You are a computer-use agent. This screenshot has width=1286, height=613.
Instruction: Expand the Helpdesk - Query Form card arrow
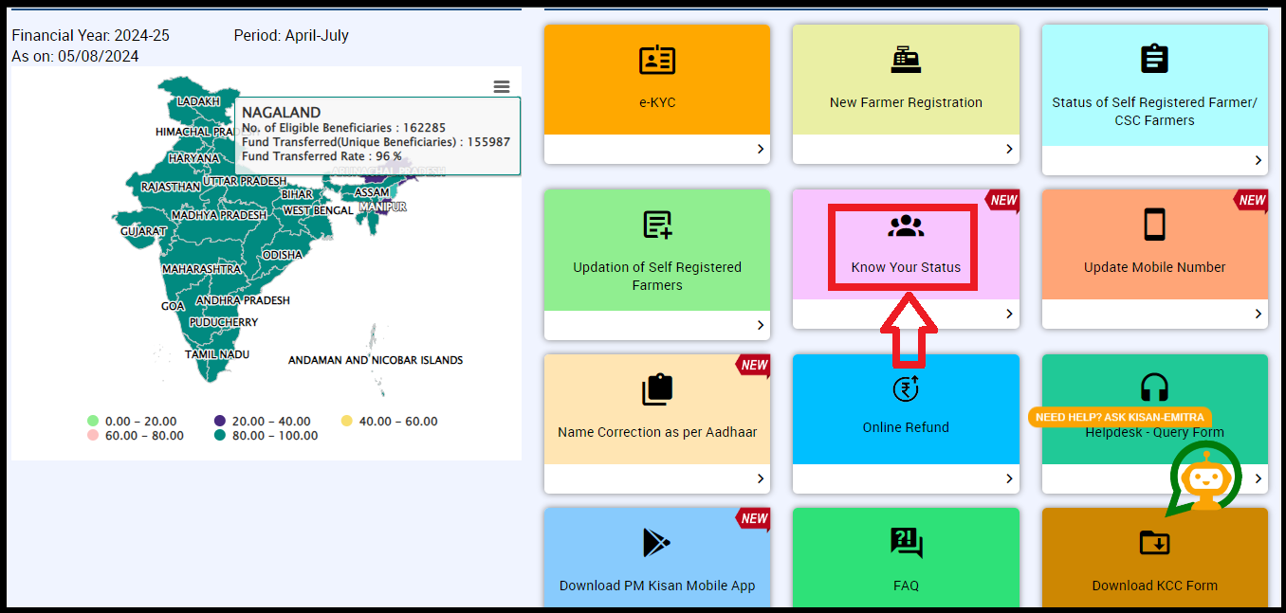point(1258,478)
